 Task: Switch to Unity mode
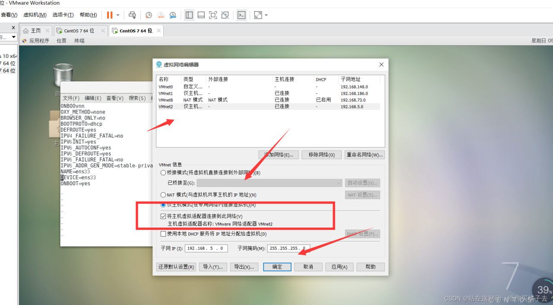pos(225,15)
